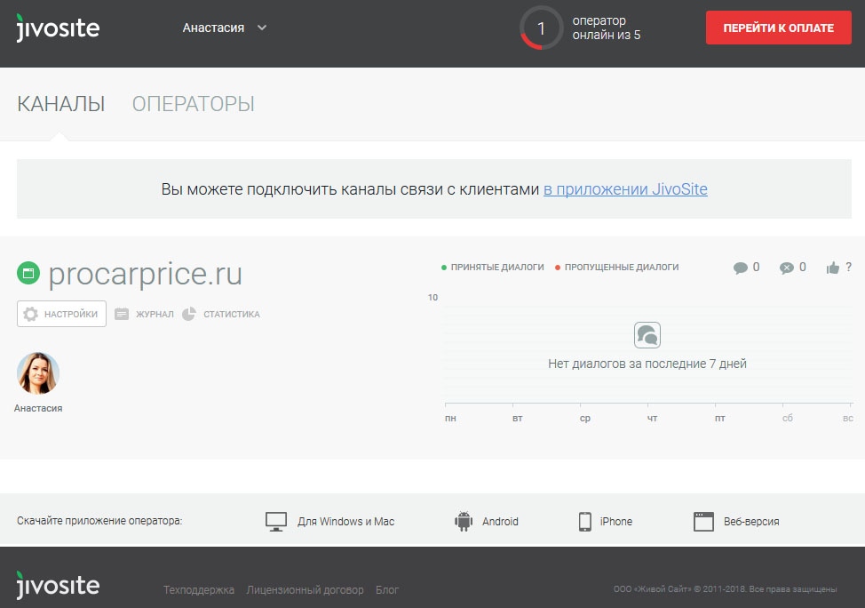This screenshot has height=608, width=865.
Task: Click the 'вс' day label on chart
Action: click(848, 418)
